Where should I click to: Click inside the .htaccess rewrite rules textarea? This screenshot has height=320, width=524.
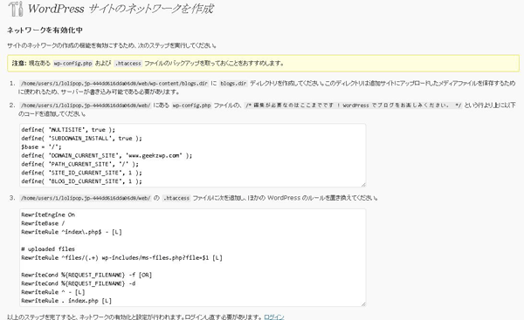[192, 257]
